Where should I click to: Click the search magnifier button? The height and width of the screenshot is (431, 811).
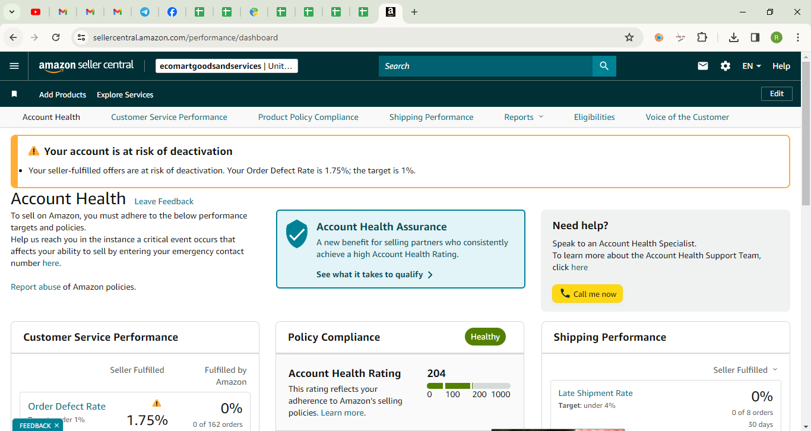[604, 66]
